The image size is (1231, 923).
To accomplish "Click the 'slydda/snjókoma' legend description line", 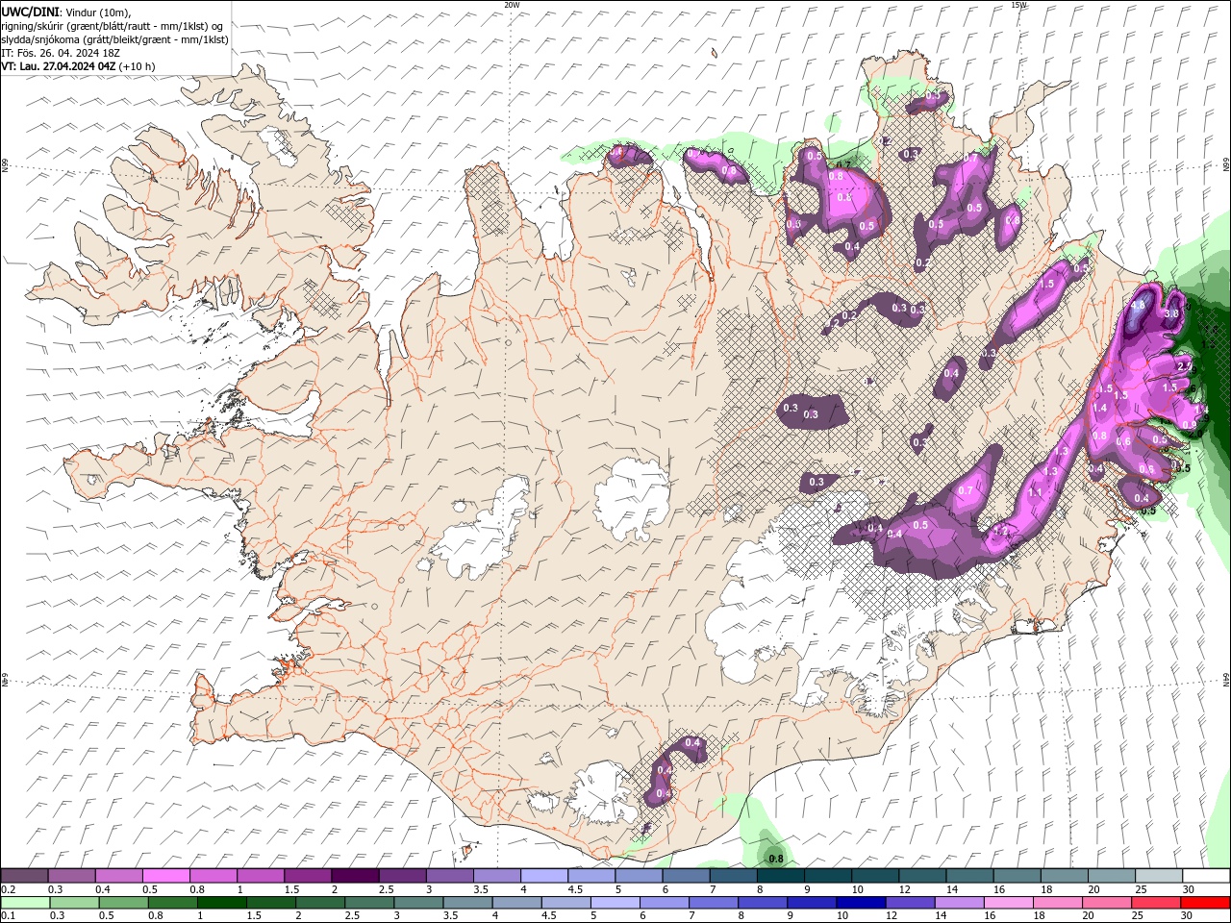I will [114, 39].
